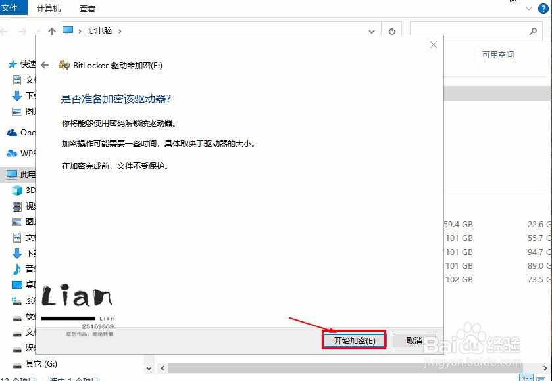Click the 开始加密(E) button
The width and height of the screenshot is (552, 381).
tap(354, 340)
